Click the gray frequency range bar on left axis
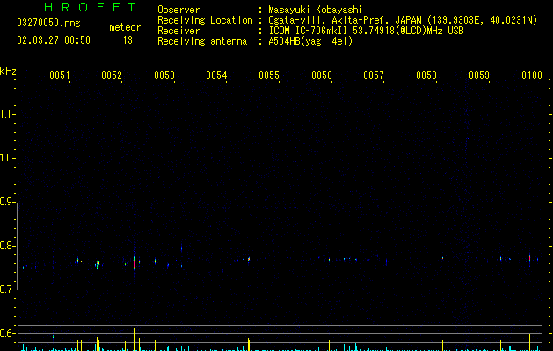Viewport: 553px width, 351px height. [18, 246]
